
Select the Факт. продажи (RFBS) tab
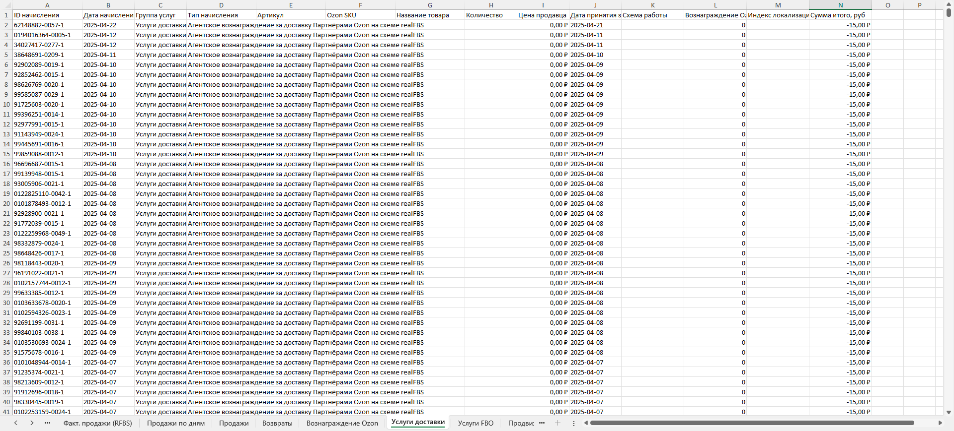(98, 423)
